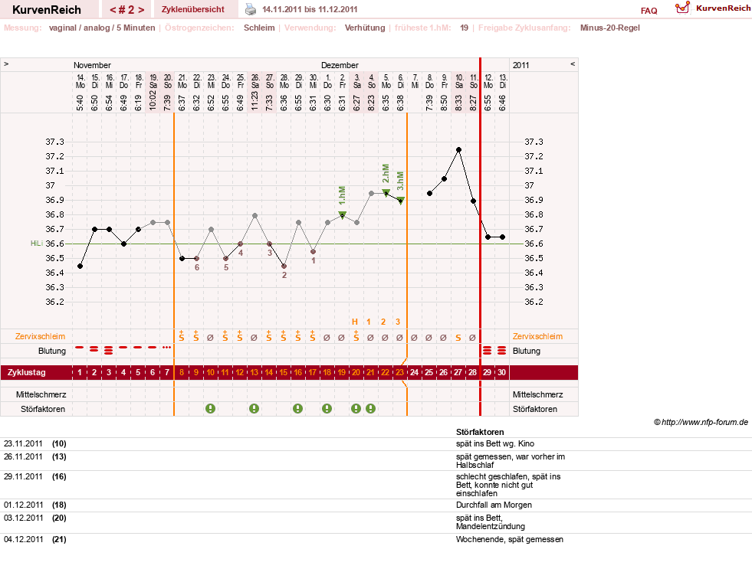Click disturbance icon on cycle day 13
Screen dimensions: 752x582
click(x=254, y=409)
